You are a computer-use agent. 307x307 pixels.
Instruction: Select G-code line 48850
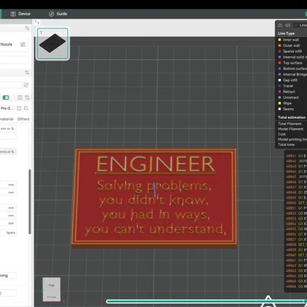[x=296, y=203]
